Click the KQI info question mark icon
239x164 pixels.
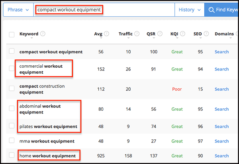click(x=182, y=34)
